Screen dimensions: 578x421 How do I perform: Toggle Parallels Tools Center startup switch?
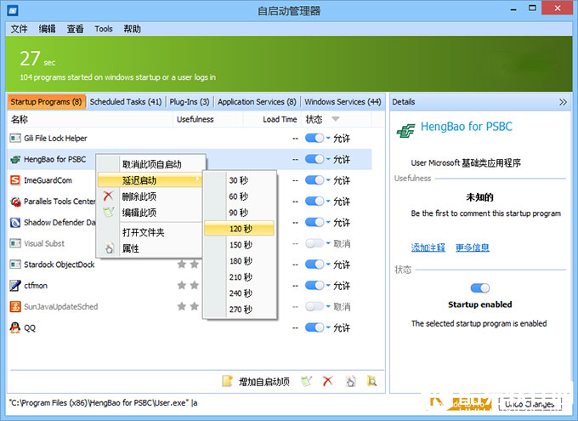[x=314, y=201]
